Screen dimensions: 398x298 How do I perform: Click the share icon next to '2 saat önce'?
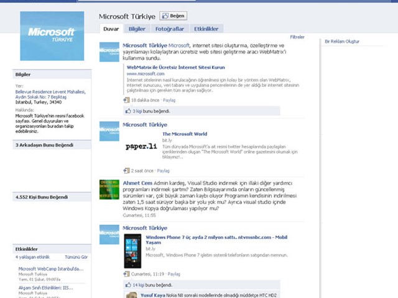[127, 170]
